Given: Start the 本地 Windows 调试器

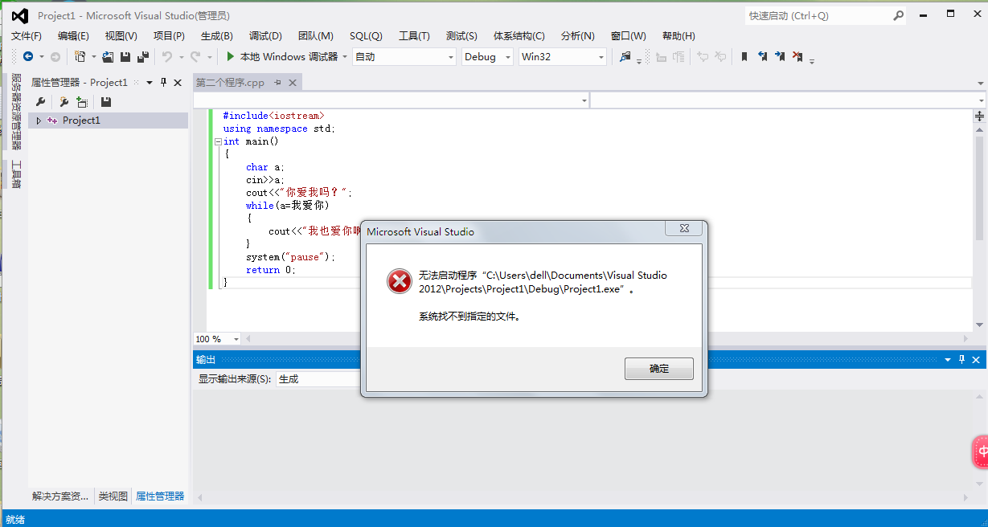Looking at the screenshot, I should [x=281, y=57].
